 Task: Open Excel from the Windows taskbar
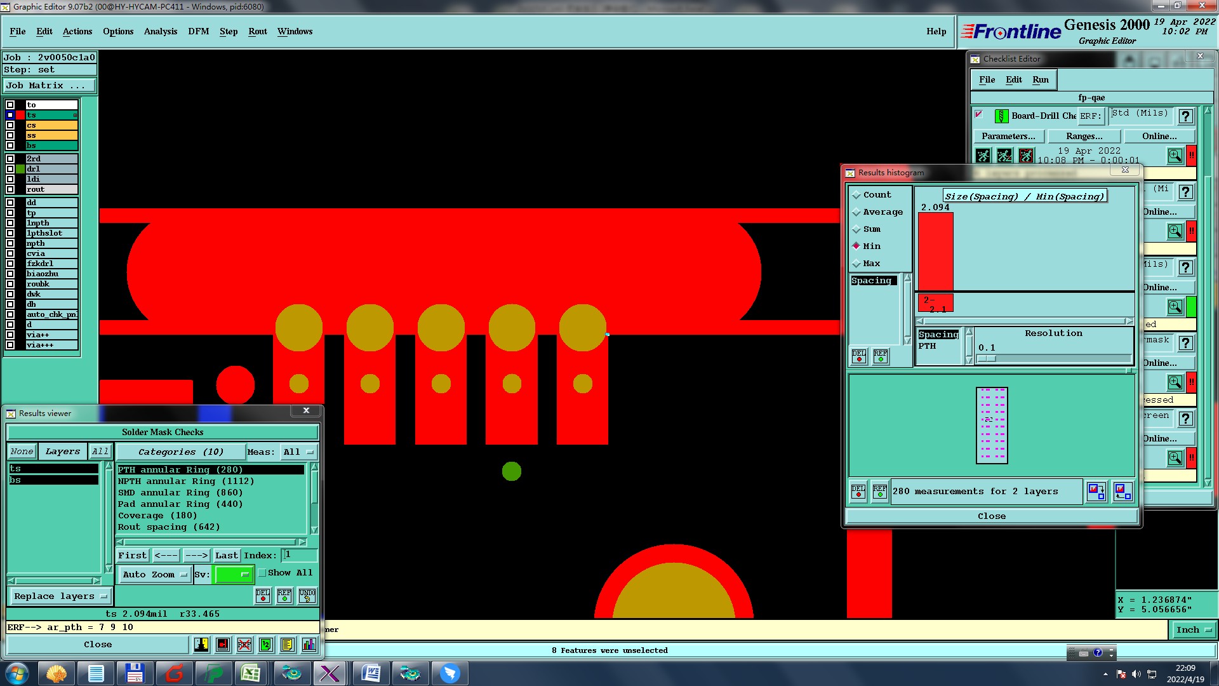[251, 673]
